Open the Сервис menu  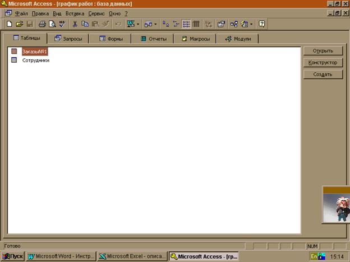pos(96,13)
